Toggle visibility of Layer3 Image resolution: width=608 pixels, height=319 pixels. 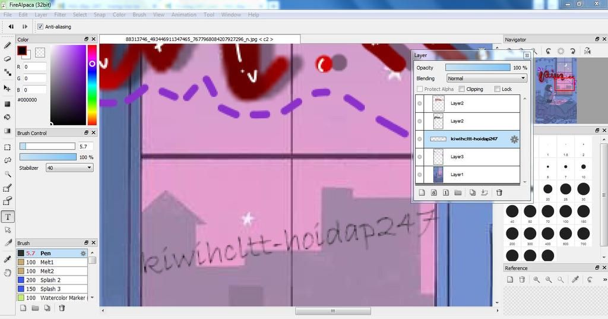click(x=420, y=157)
